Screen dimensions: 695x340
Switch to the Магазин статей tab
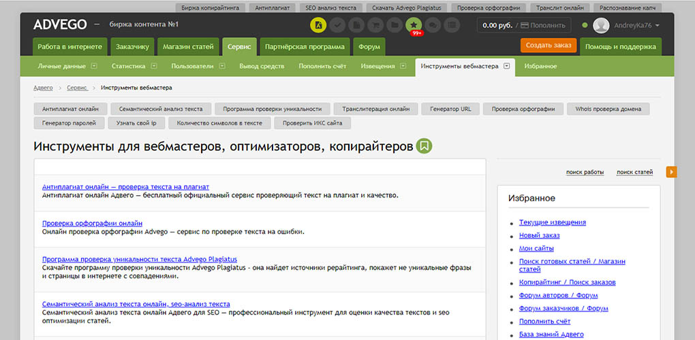[x=188, y=47]
